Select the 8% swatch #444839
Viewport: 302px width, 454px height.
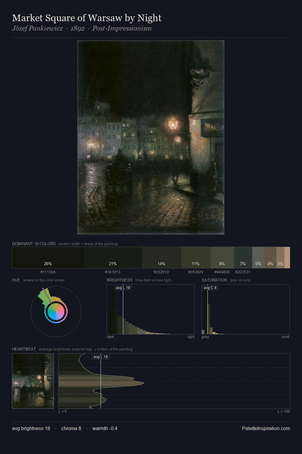(222, 258)
